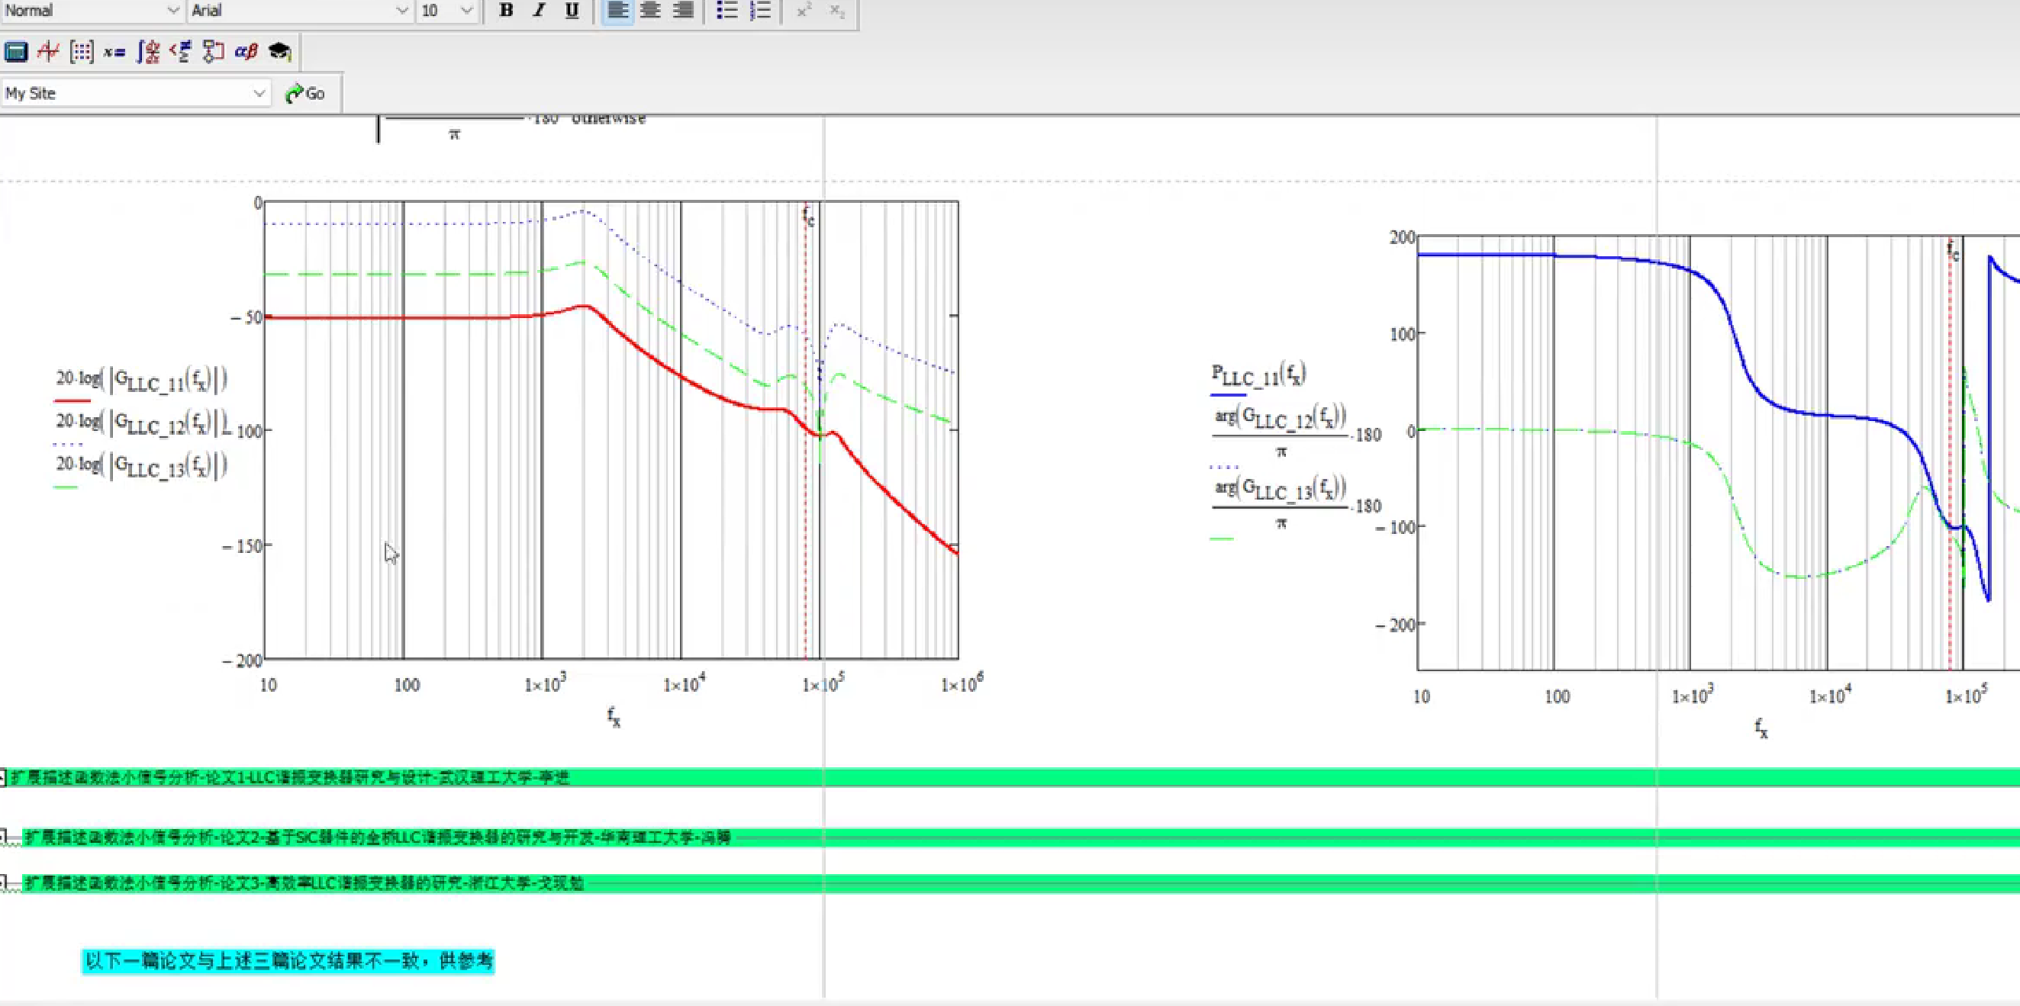Select center text alignment
The width and height of the screenshot is (2020, 1006).
pos(650,10)
